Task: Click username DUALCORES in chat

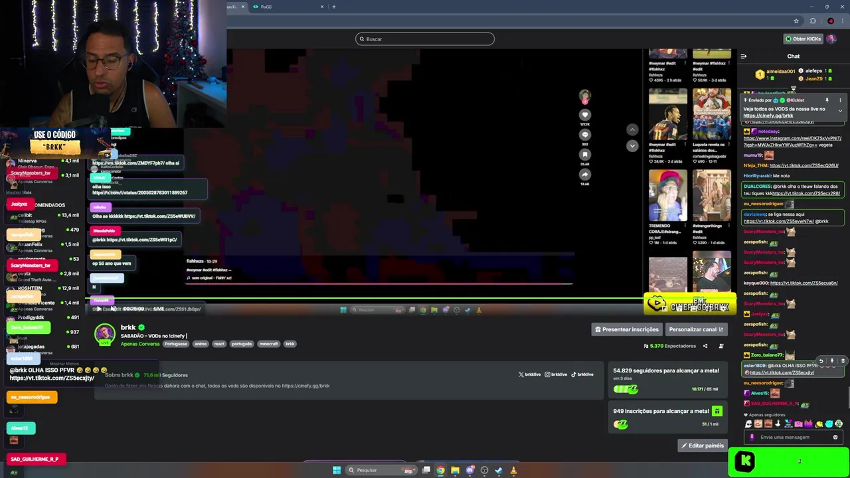Action: point(756,187)
